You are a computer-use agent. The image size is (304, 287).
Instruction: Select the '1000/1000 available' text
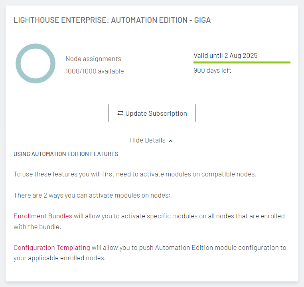(x=95, y=71)
